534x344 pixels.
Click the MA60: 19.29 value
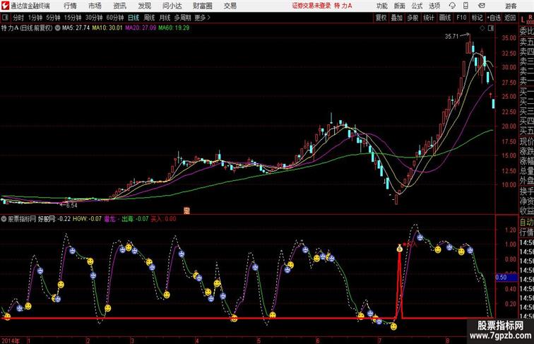174,28
